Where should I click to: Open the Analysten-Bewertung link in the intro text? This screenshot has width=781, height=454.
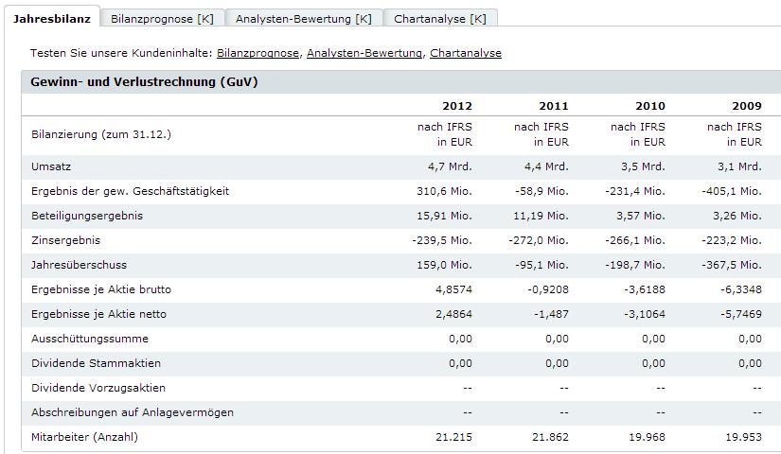pos(364,53)
